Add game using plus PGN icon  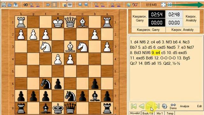97,5
